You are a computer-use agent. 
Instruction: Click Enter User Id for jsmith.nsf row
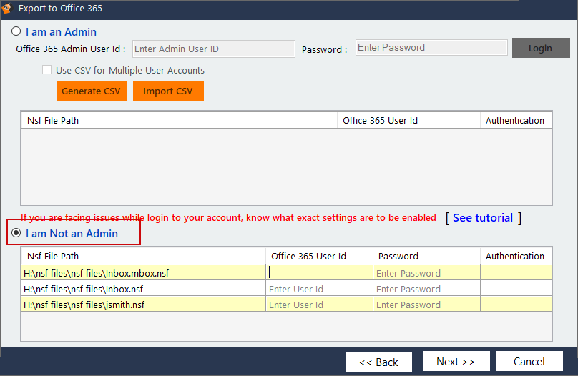319,305
